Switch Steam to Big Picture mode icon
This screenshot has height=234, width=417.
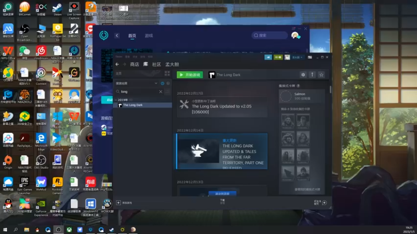tap(310, 57)
